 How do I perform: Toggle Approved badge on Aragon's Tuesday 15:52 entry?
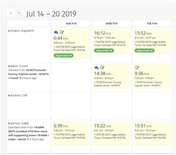145,51
